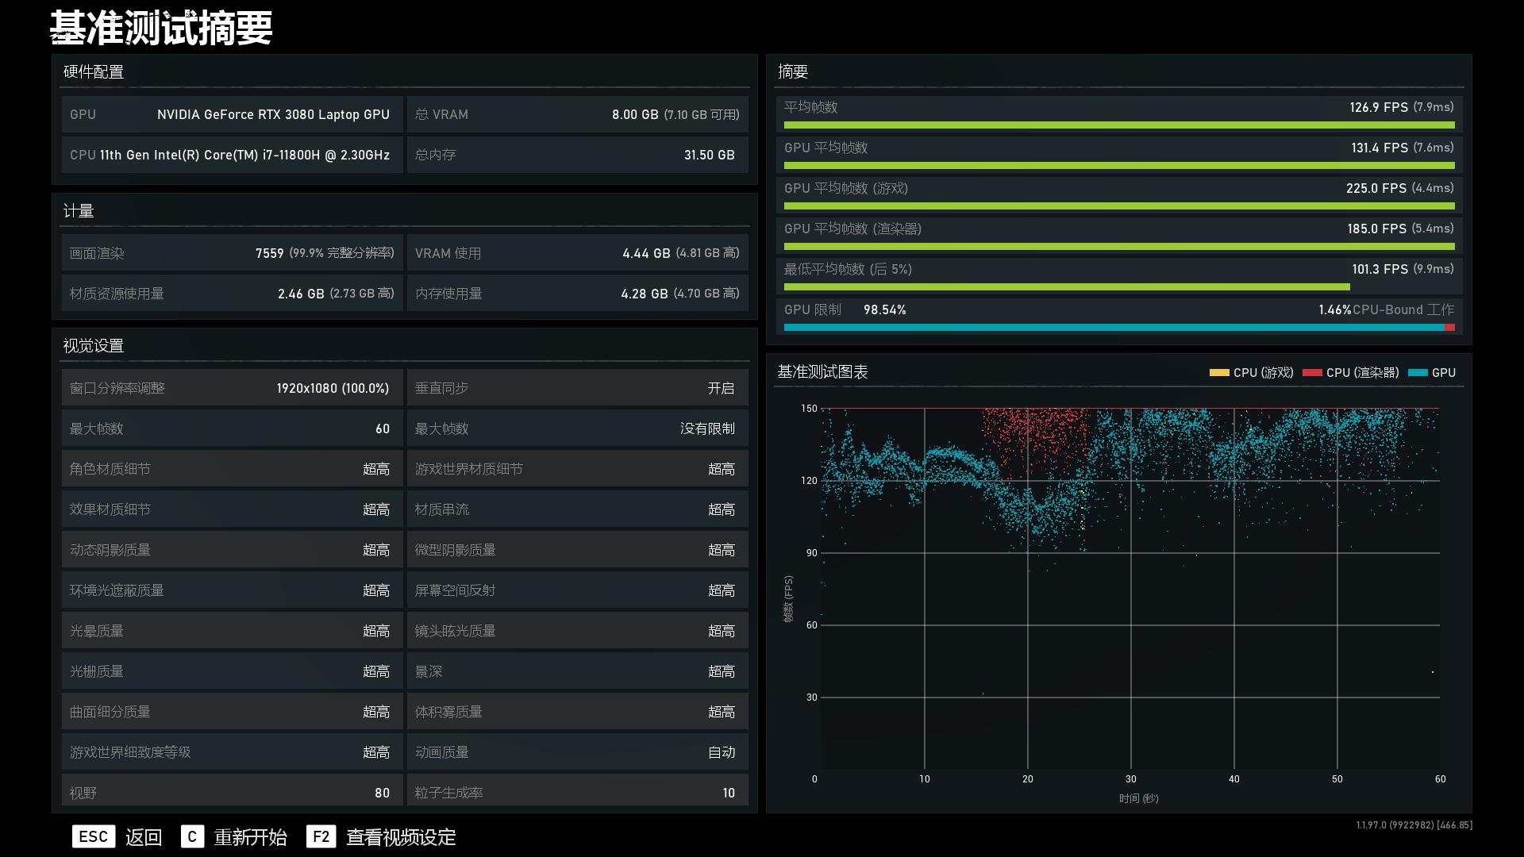1524x857 pixels.
Task: Click the F2 key icon
Action: tap(321, 836)
